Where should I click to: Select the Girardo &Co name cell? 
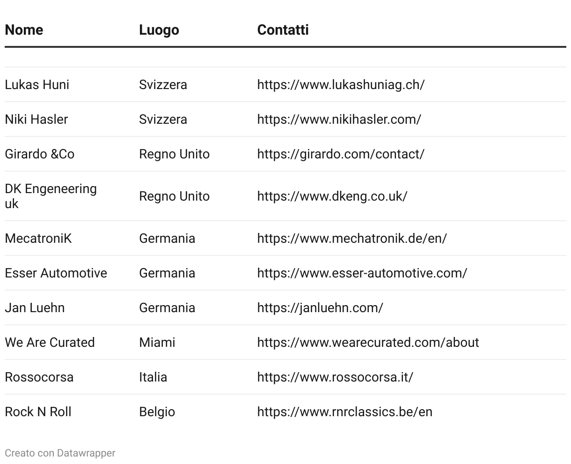click(40, 154)
